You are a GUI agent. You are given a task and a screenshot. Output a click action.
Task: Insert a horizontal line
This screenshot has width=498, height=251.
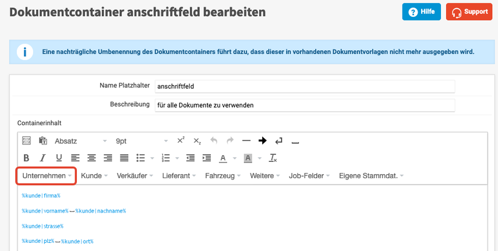246,140
